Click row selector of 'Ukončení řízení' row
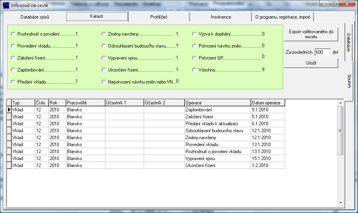 coord(9,165)
